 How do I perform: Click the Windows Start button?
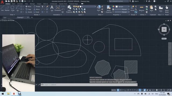[3, 94]
